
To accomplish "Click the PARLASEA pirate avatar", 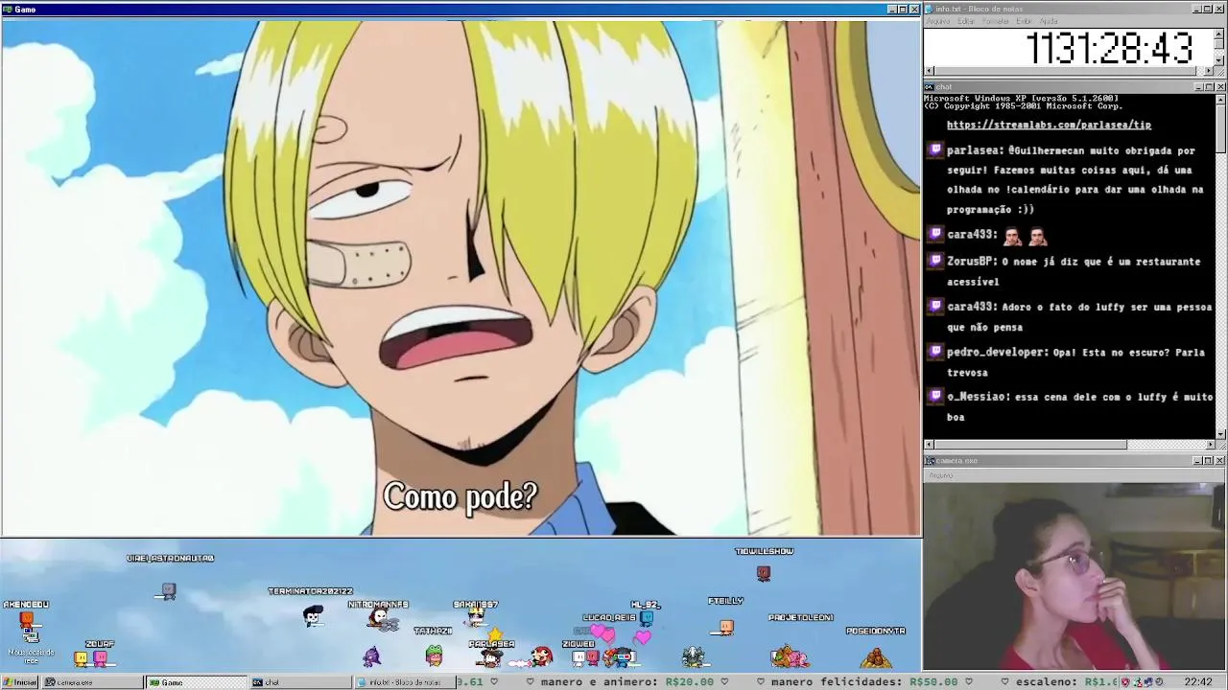I will (491, 657).
